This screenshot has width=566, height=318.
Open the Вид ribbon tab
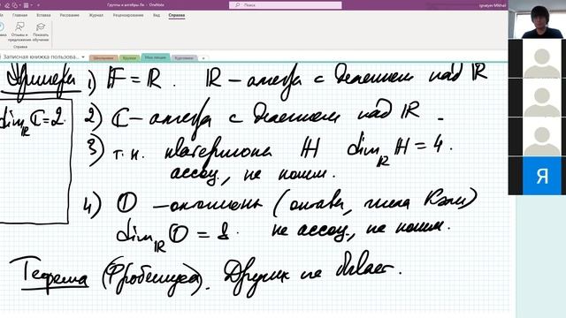(157, 15)
